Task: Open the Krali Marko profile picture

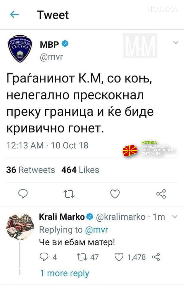Action: click(x=20, y=226)
